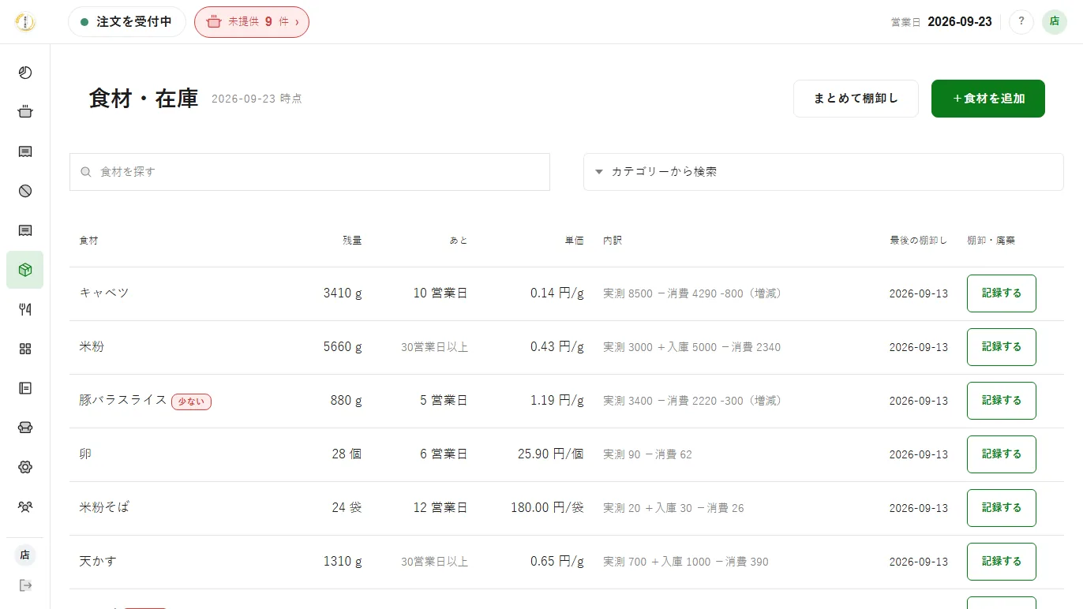Viewport: 1083px width, 609px height.
Task: Click the restaurant logo in top-left corner
Action: 25,22
